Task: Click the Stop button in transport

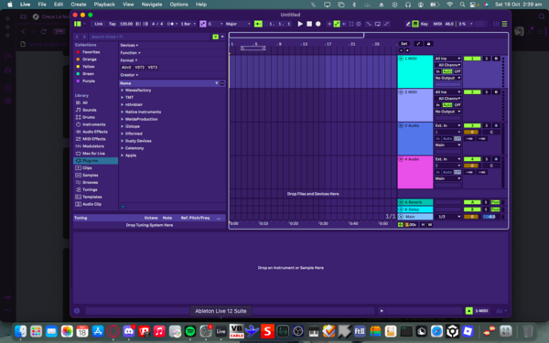Action: tap(309, 24)
